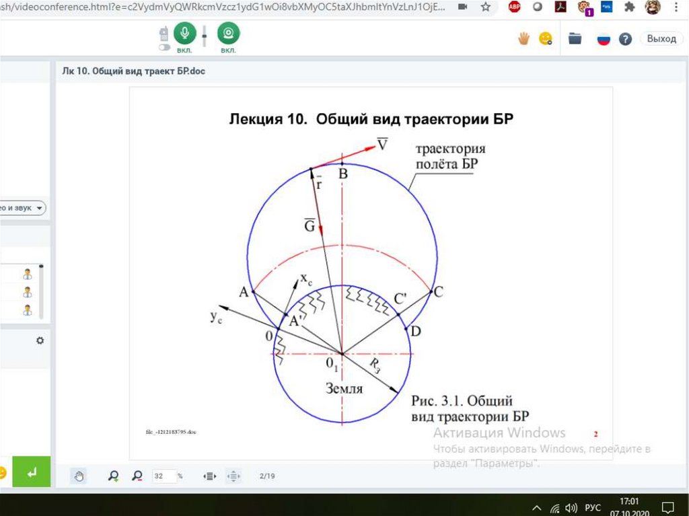Click the taskbar clock 17:01
Screen dimensions: 689x516
tap(629, 501)
